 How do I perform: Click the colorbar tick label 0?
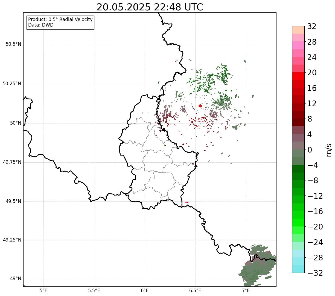point(310,150)
